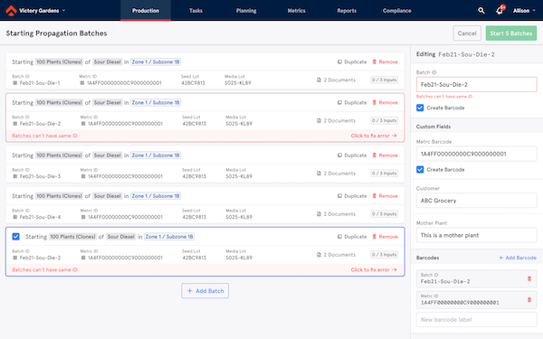543x339 pixels.
Task: Click Metrc ID barcode icon in Feb21-Sou-Die-4 row
Action: click(83, 217)
